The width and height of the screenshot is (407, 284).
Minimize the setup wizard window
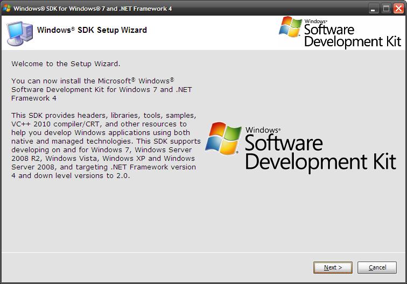coord(373,9)
